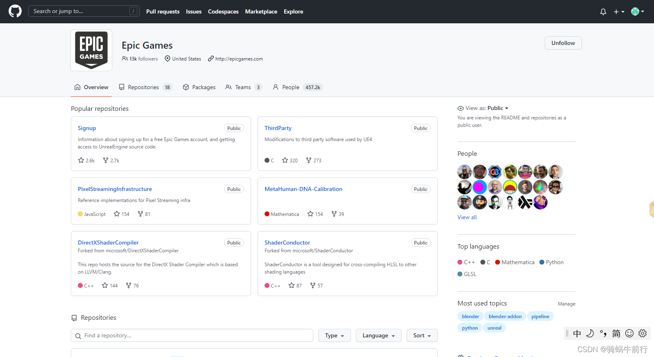This screenshot has height=357, width=654.
Task: View the 13k followers list
Action: [x=140, y=59]
